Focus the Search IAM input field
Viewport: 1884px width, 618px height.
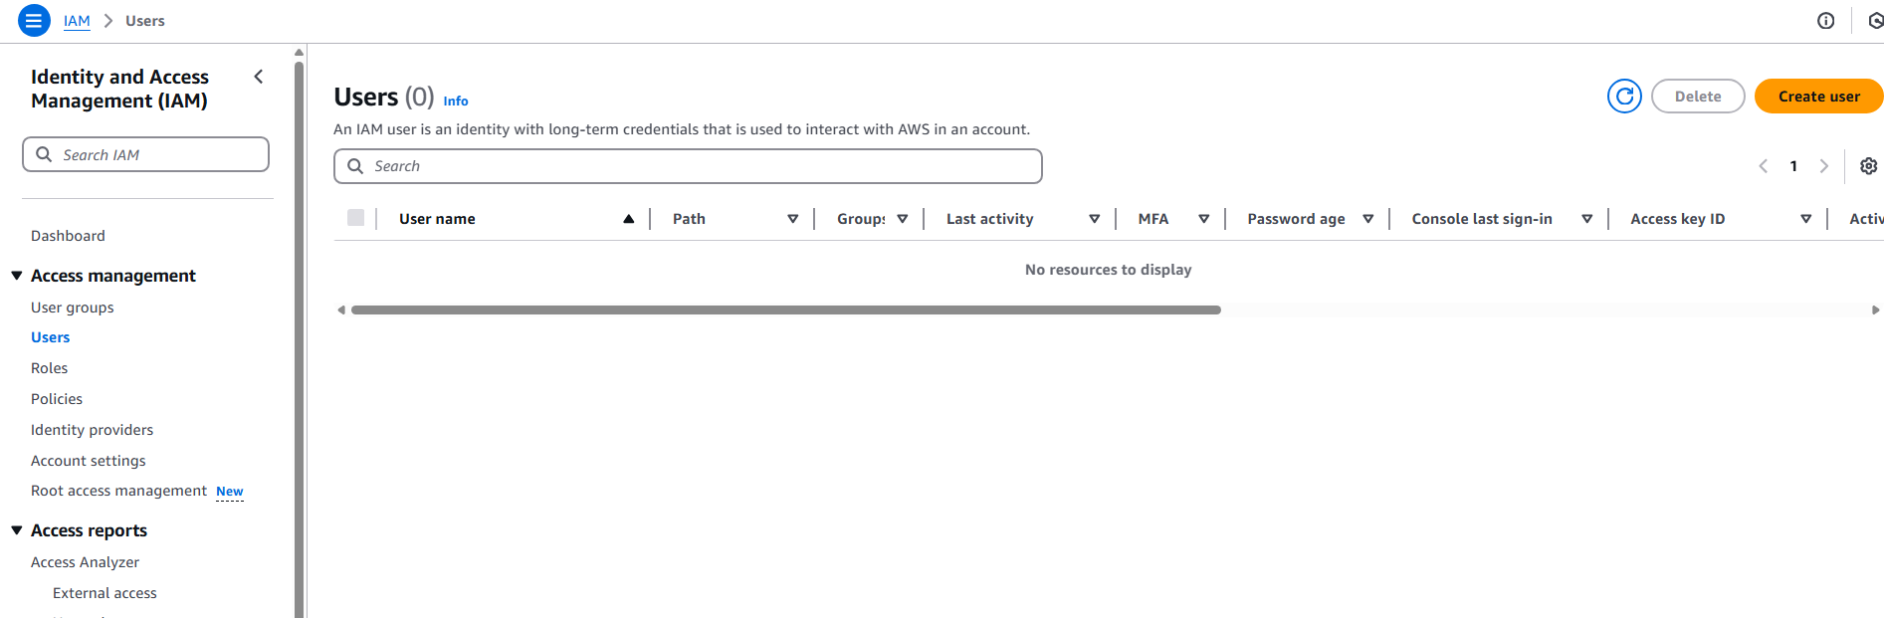(x=159, y=155)
